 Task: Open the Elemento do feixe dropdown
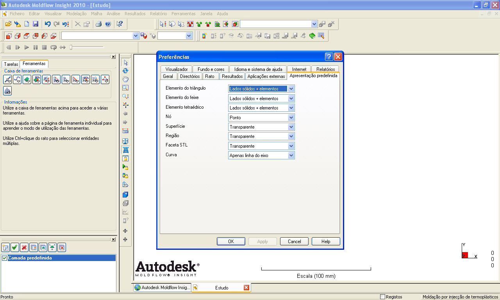pyautogui.click(x=291, y=99)
